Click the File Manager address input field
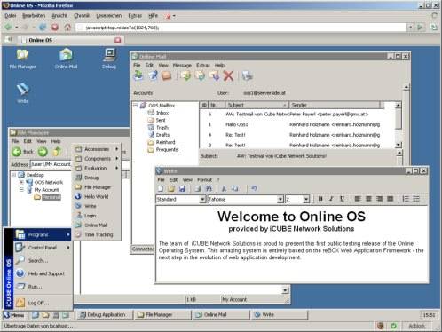442x332 pixels. tap(51, 164)
